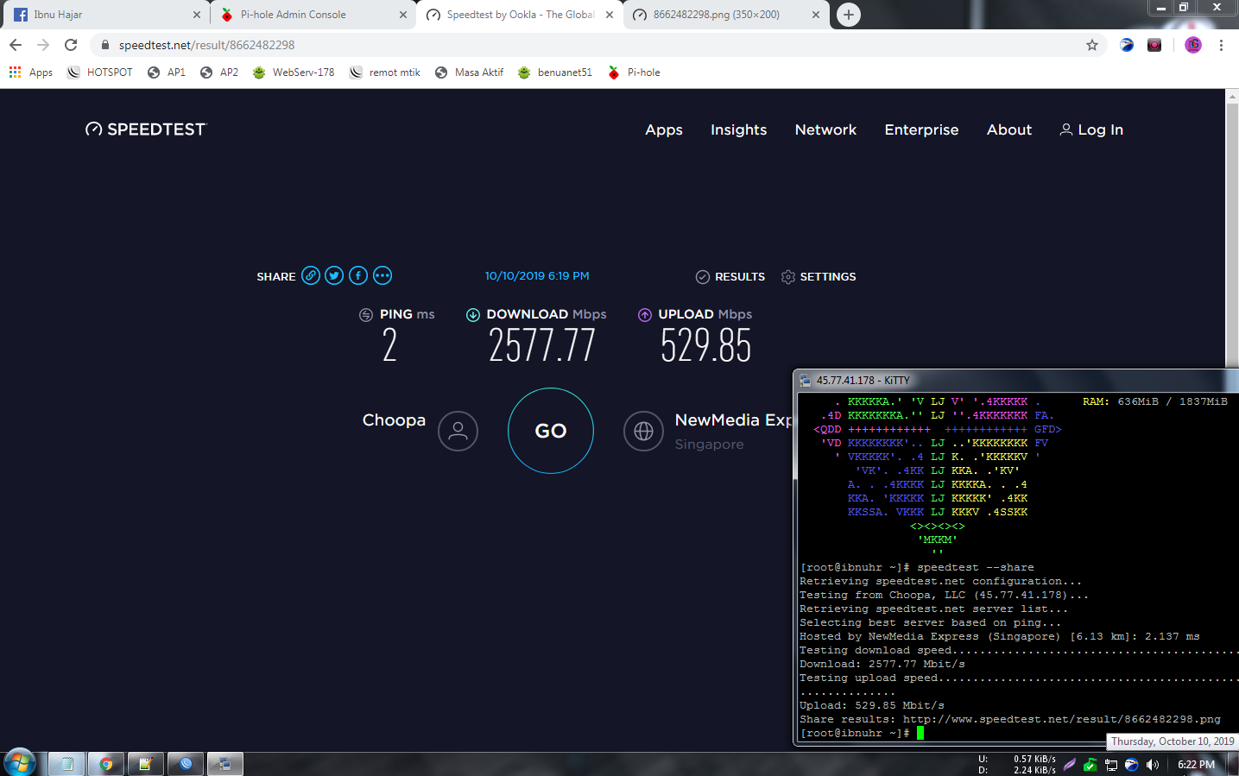
Task: Open the KiTTY taskbar button
Action: (224, 764)
